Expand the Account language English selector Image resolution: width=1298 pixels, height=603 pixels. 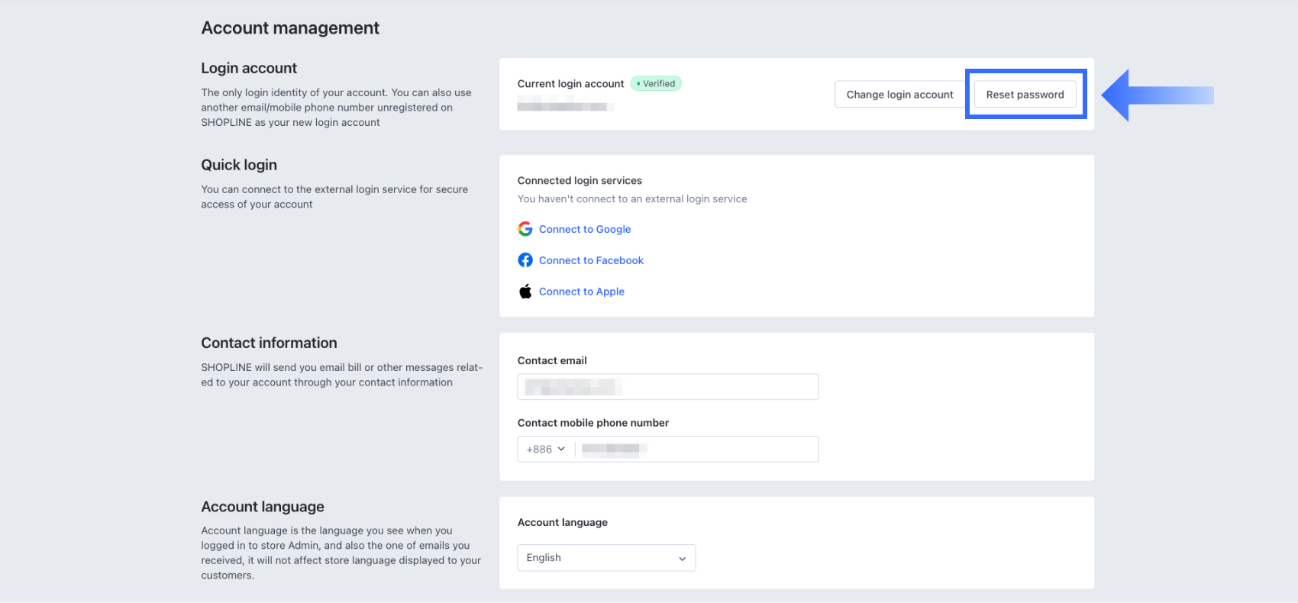point(606,558)
